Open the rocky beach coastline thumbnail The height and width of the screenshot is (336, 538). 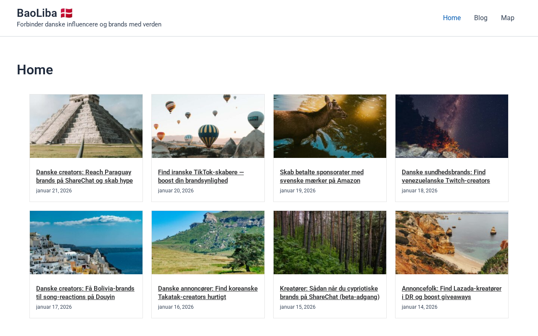coord(452,242)
